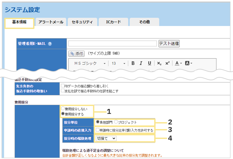Enable FBデータの振込額から差し引く checkbox
The height and width of the screenshot is (159, 233).
click(62, 86)
